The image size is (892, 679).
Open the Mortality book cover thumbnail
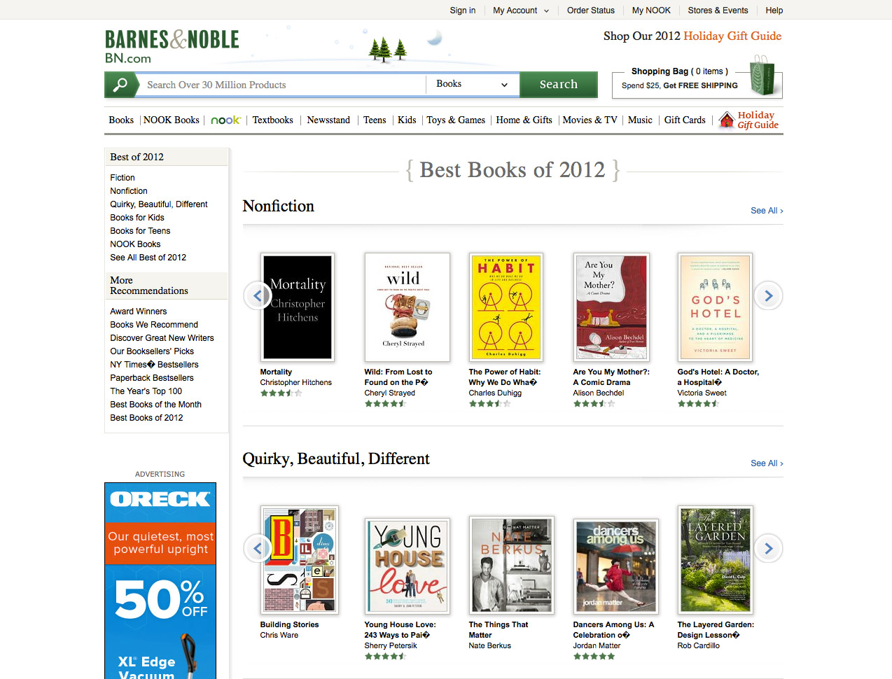click(298, 307)
